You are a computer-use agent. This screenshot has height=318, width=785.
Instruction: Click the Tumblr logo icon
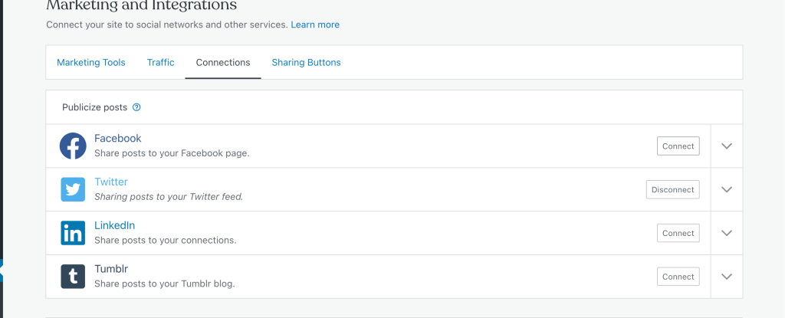pos(73,277)
